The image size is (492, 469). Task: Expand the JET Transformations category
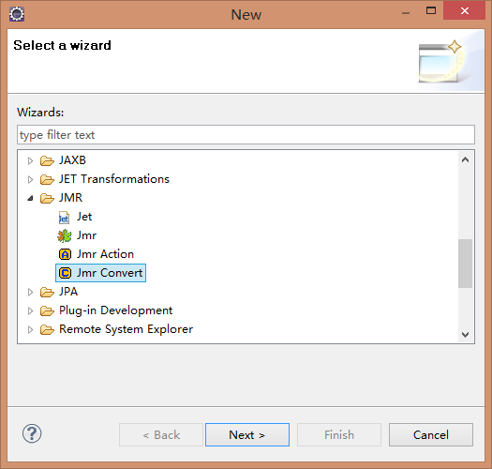(x=30, y=180)
